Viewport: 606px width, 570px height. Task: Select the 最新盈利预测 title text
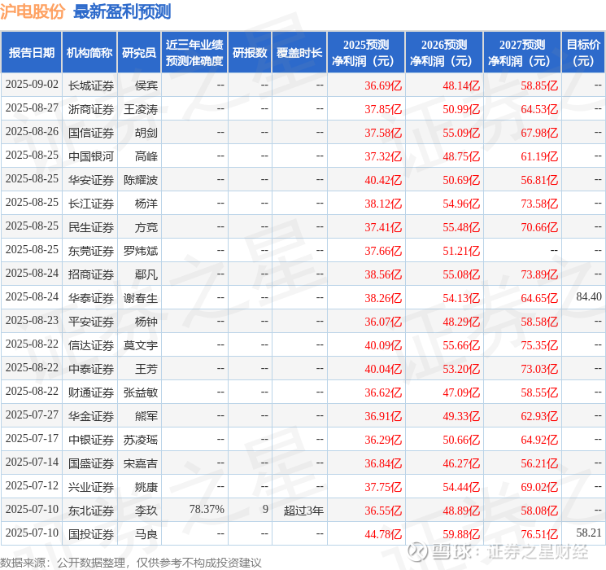tap(122, 11)
